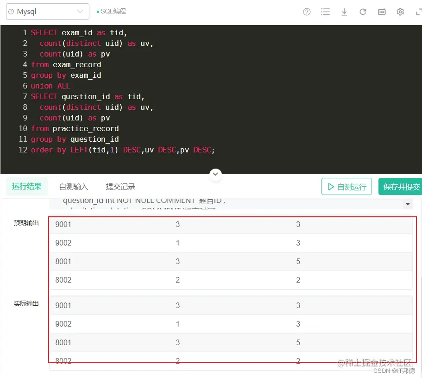
Task: Click the fullscreen expand icon
Action: (419, 12)
